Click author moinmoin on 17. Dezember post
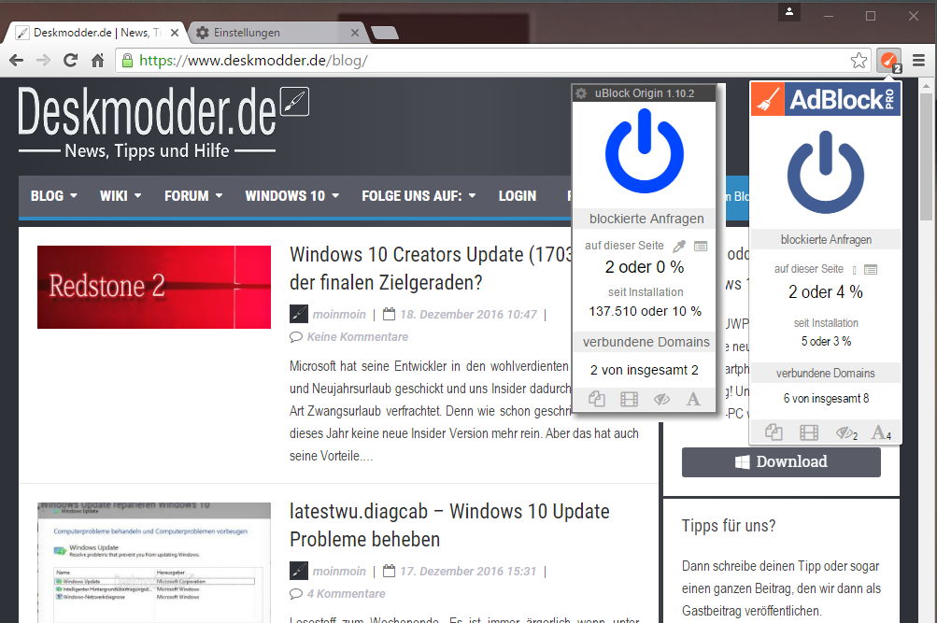 [339, 571]
